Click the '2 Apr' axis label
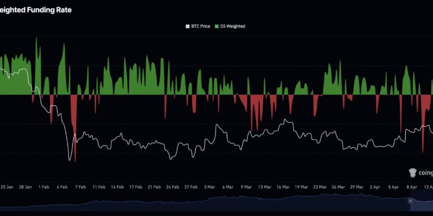Image resolution: width=433 pixels, height=216 pixels. coord(375,187)
